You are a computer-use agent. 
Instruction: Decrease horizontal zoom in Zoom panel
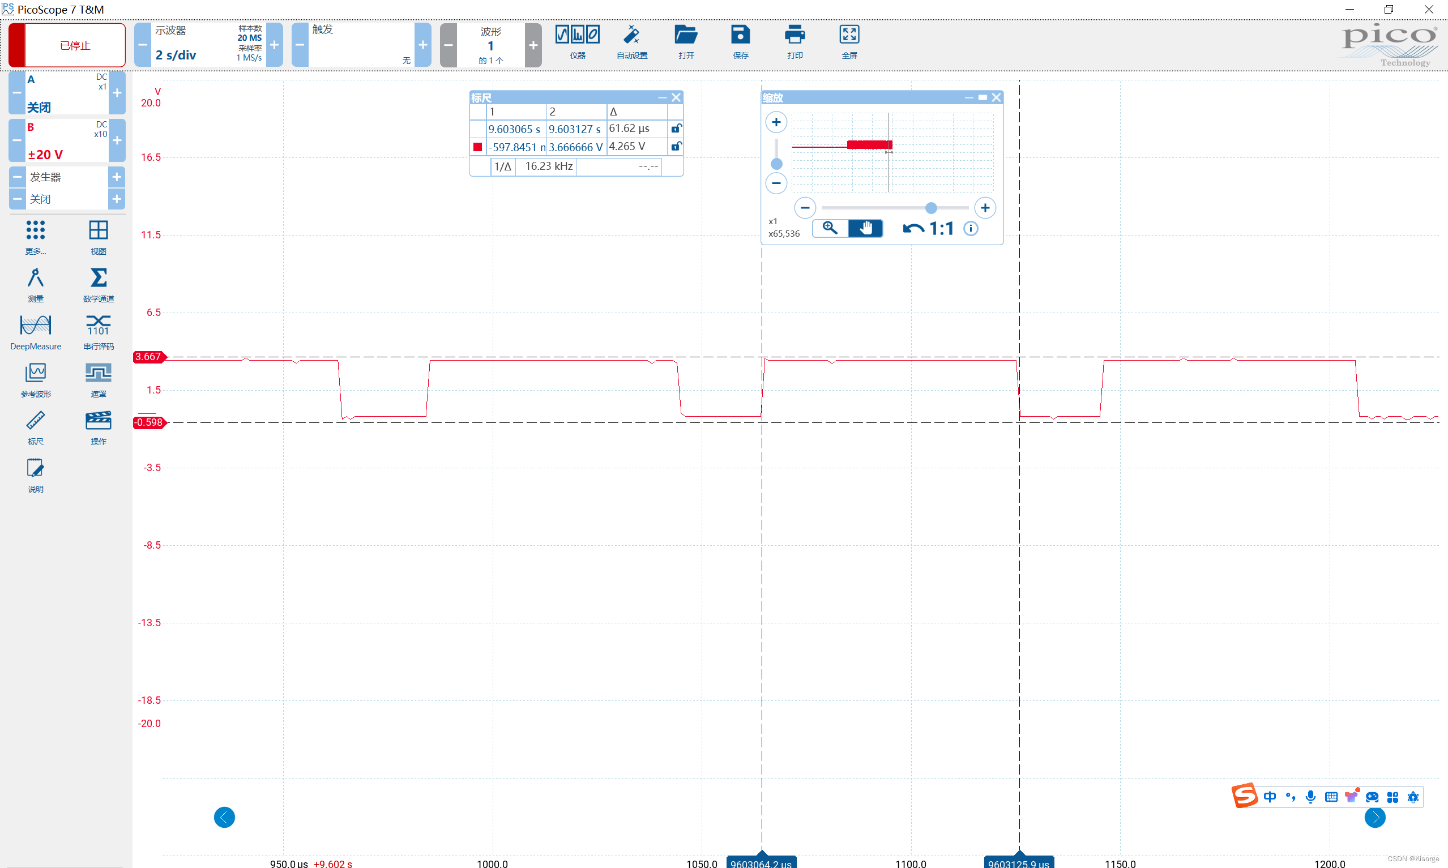pos(805,208)
